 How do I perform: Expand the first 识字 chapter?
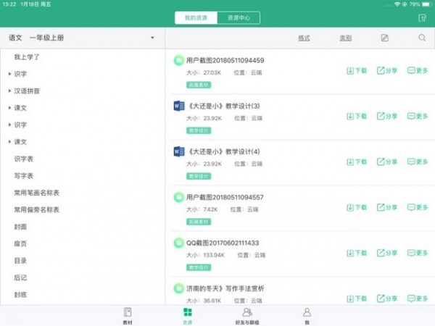pos(9,74)
